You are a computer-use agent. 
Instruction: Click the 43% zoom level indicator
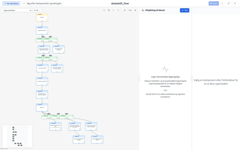[x=130, y=10]
